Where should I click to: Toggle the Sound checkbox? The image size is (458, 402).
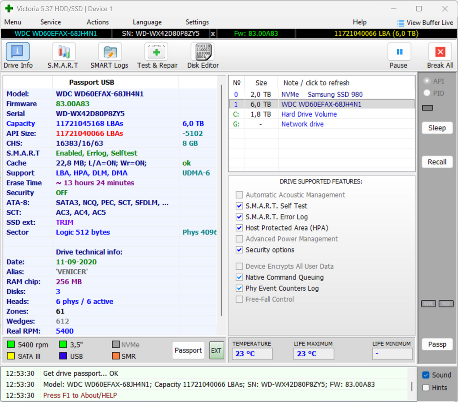pos(426,375)
